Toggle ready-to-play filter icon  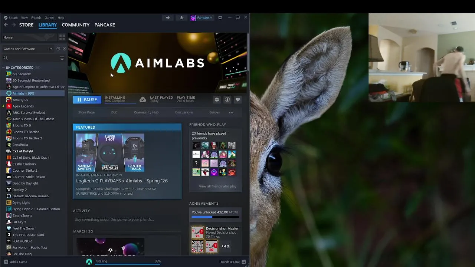(x=64, y=49)
